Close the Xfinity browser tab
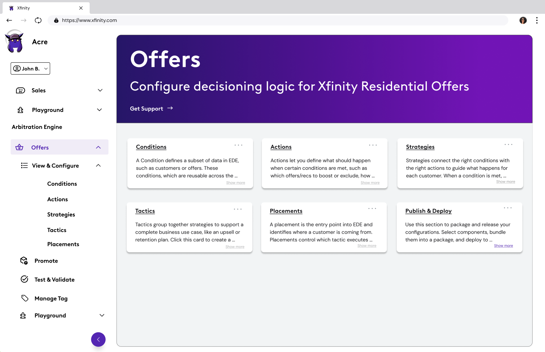 [81, 8]
